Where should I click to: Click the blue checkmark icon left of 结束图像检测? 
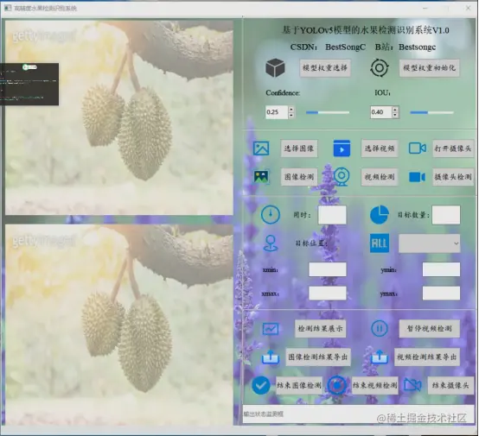pos(261,385)
